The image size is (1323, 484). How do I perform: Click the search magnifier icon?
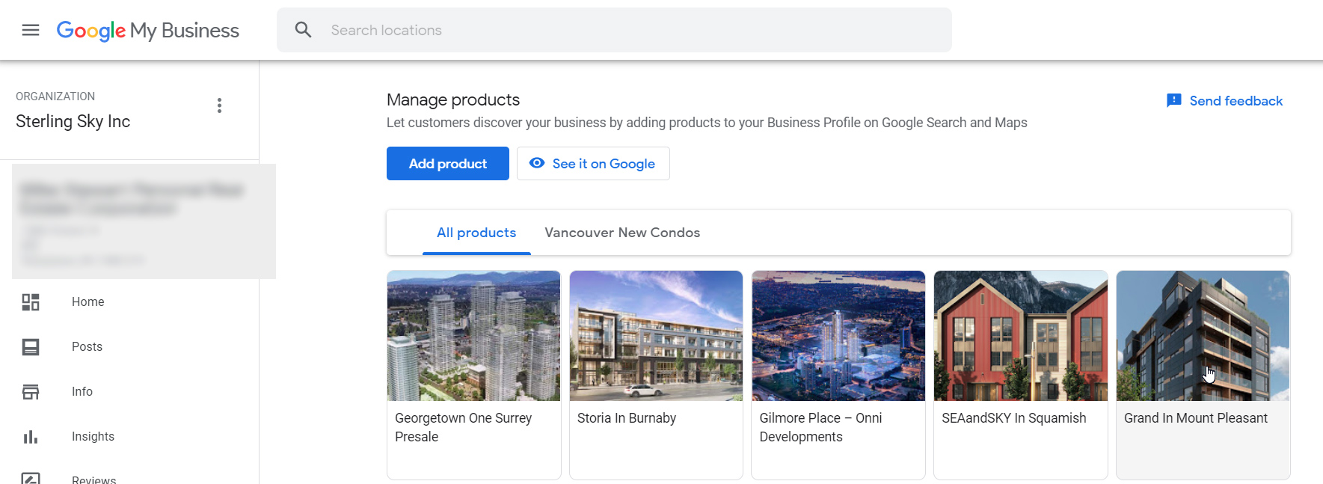(x=303, y=30)
